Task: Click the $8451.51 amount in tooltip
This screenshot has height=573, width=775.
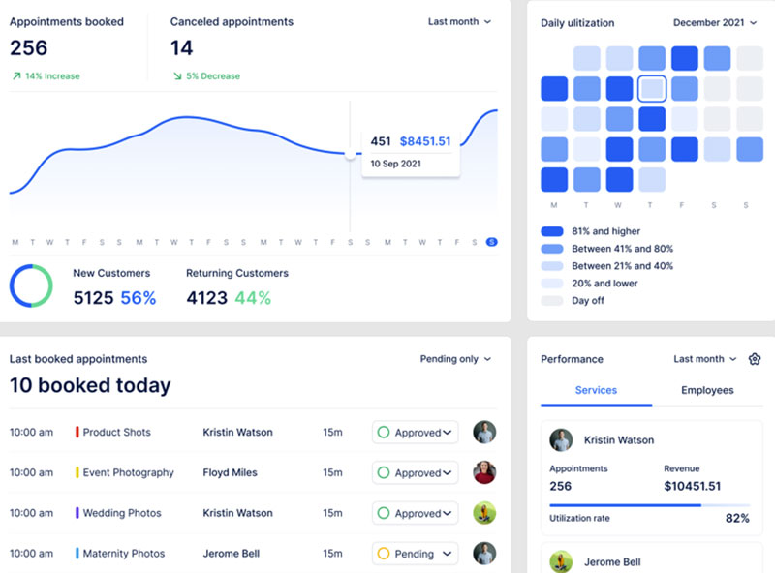Action: click(425, 141)
